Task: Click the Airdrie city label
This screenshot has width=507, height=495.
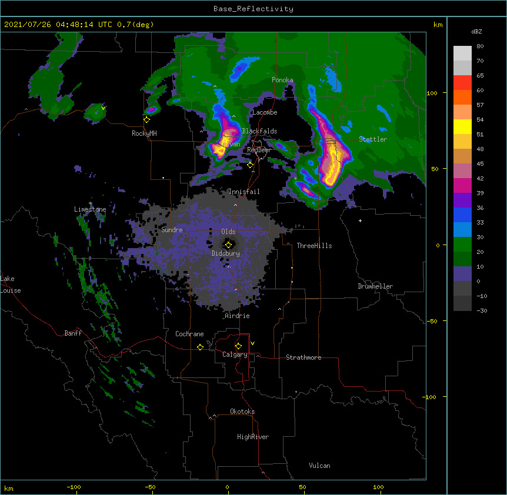Action: point(238,316)
